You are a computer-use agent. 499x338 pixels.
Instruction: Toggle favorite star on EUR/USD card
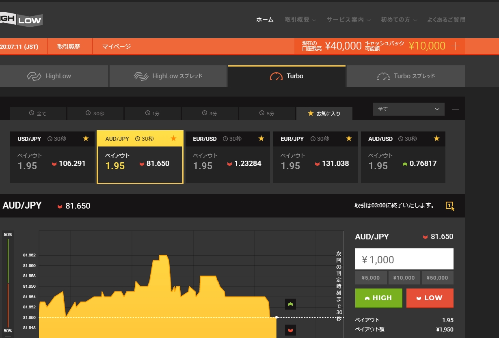coord(261,139)
